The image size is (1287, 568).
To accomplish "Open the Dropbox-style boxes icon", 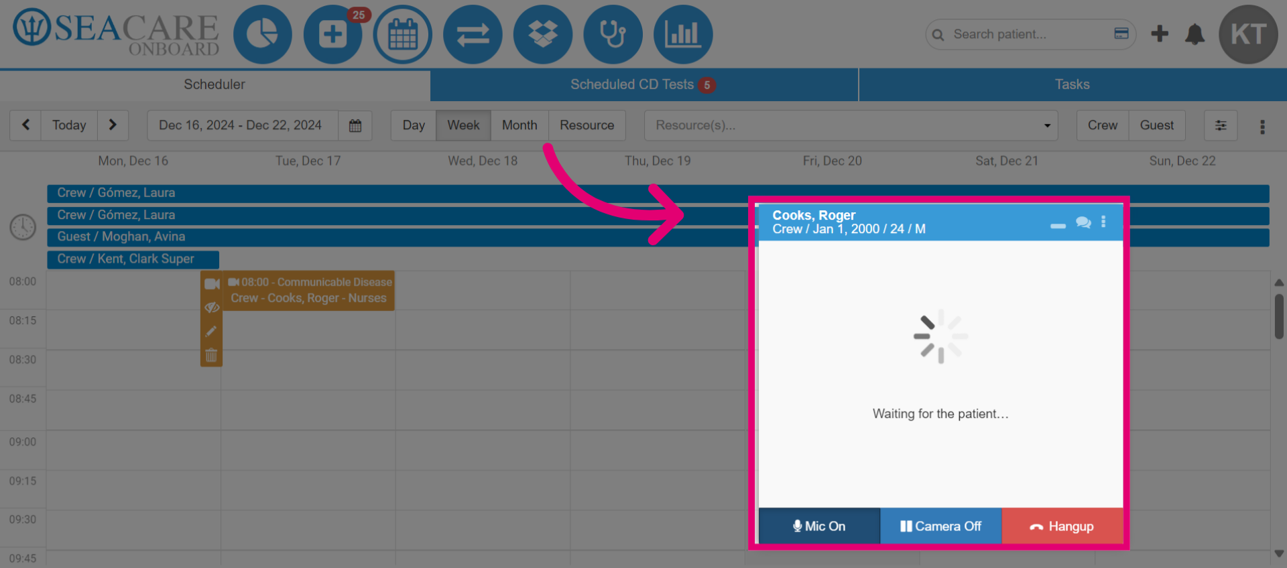I will [x=543, y=34].
